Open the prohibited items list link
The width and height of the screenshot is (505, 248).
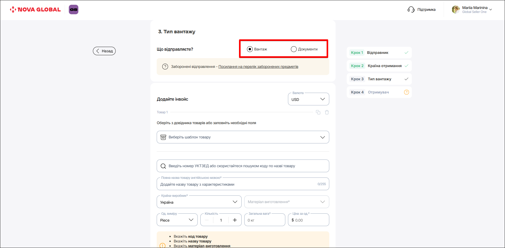pyautogui.click(x=258, y=67)
